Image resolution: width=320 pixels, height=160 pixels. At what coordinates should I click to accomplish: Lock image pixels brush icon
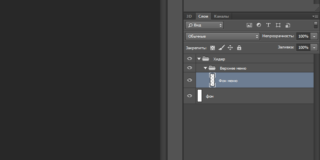[x=222, y=48]
